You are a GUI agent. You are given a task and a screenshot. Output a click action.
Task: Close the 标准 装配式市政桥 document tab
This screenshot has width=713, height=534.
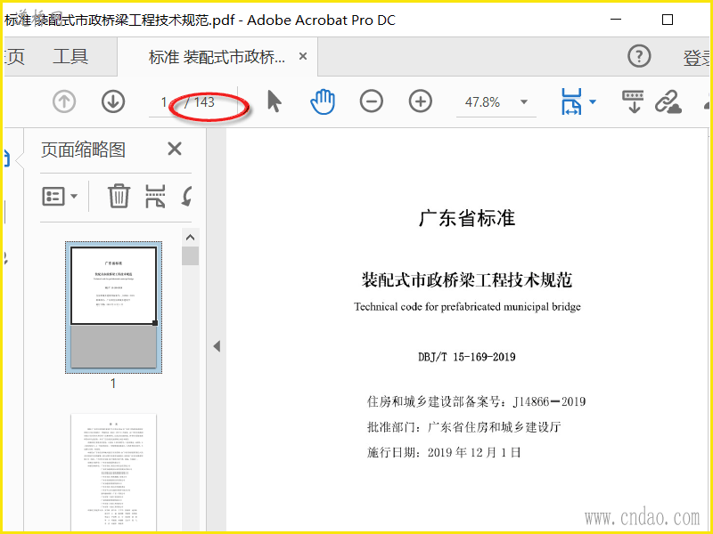pos(303,56)
